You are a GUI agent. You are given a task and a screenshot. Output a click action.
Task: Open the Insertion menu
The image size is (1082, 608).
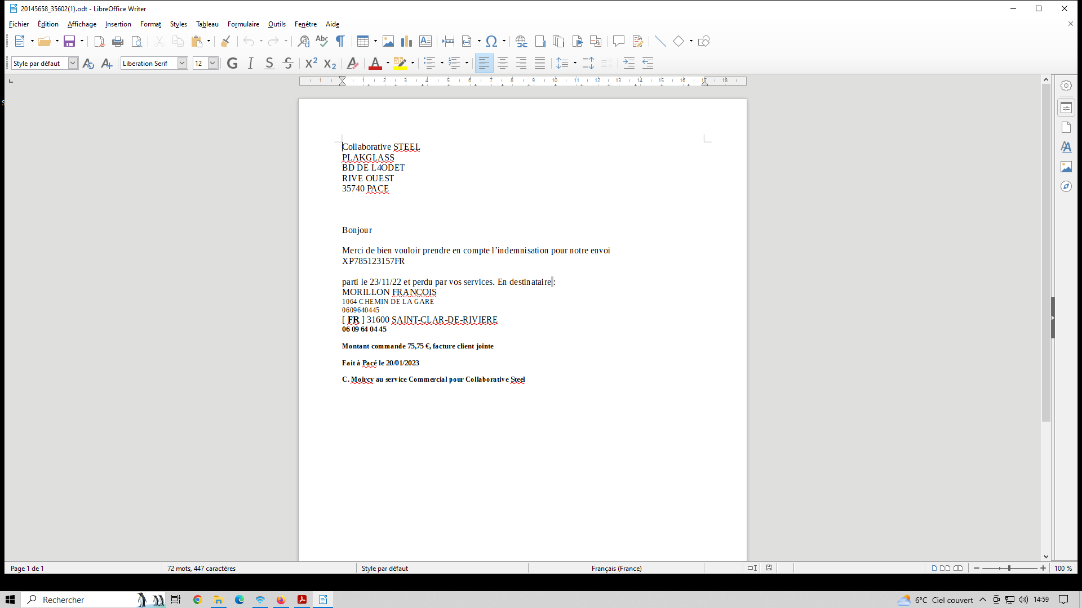(x=118, y=24)
